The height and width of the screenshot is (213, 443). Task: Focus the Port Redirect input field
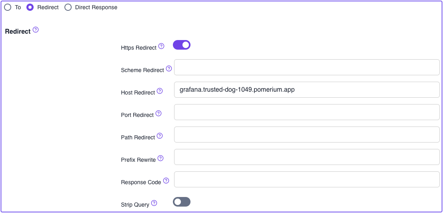pos(307,112)
